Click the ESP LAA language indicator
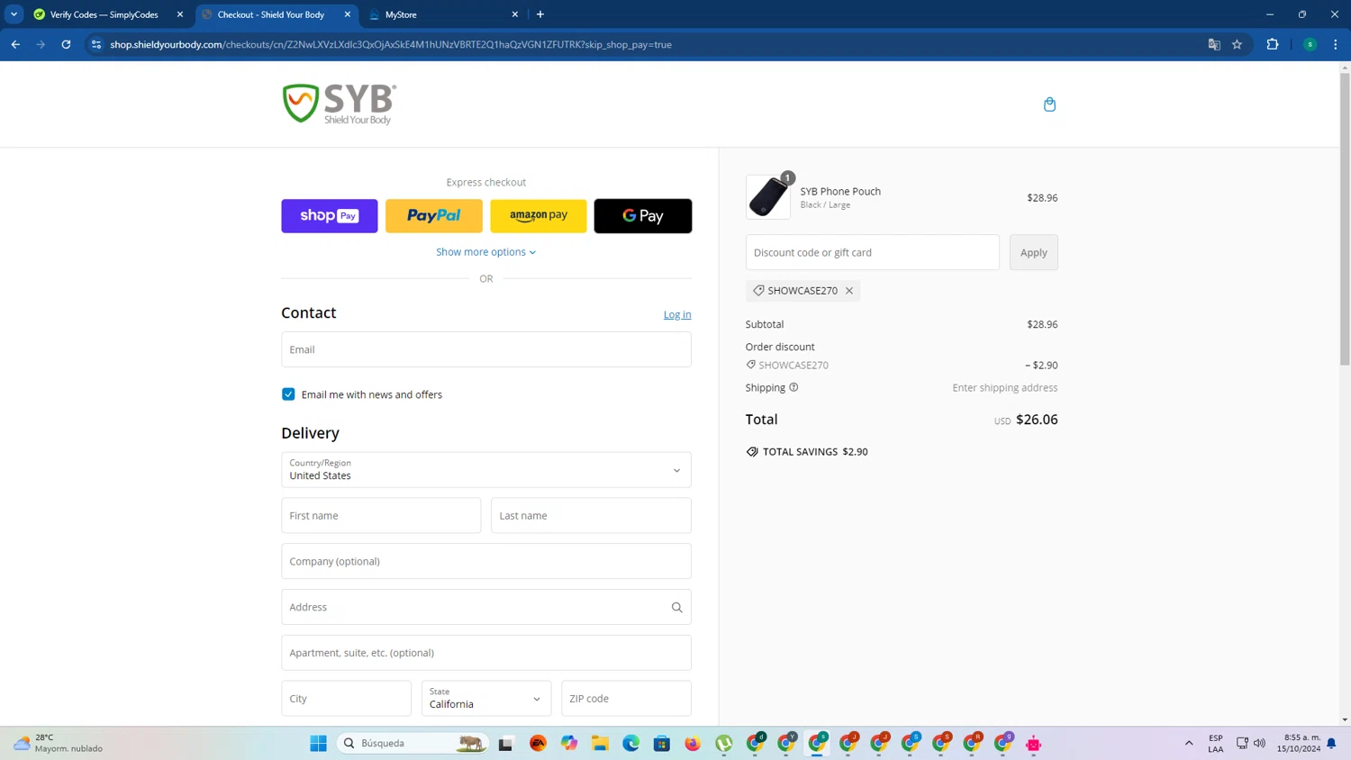This screenshot has height=760, width=1351. point(1216,744)
